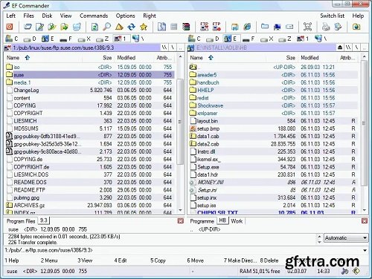The width and height of the screenshot is (372, 279).
Task: Click the 6 Move function button
Action: coord(196,260)
